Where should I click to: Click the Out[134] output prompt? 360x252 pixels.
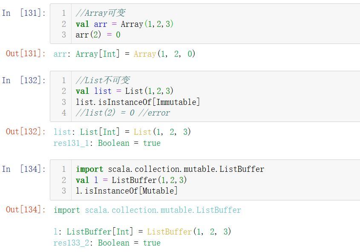coord(26,209)
